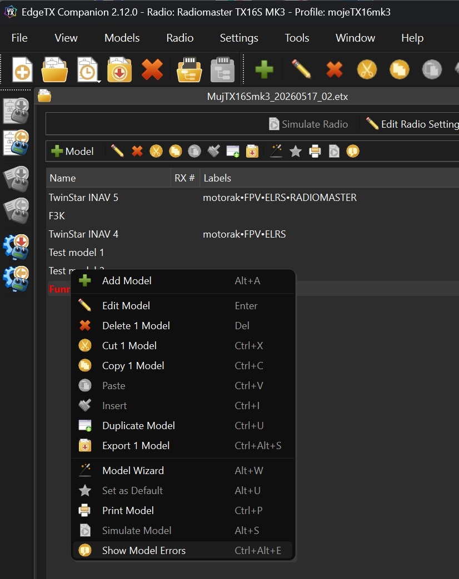Viewport: 459px width, 579px height.
Task: Launch Model Wizard from context menu
Action: 183,470
